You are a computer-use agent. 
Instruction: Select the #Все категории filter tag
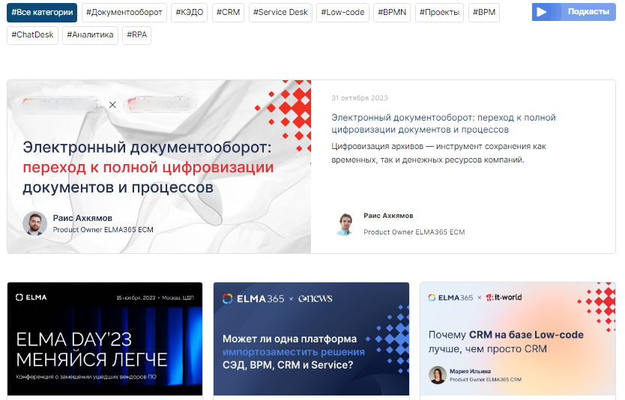[42, 12]
